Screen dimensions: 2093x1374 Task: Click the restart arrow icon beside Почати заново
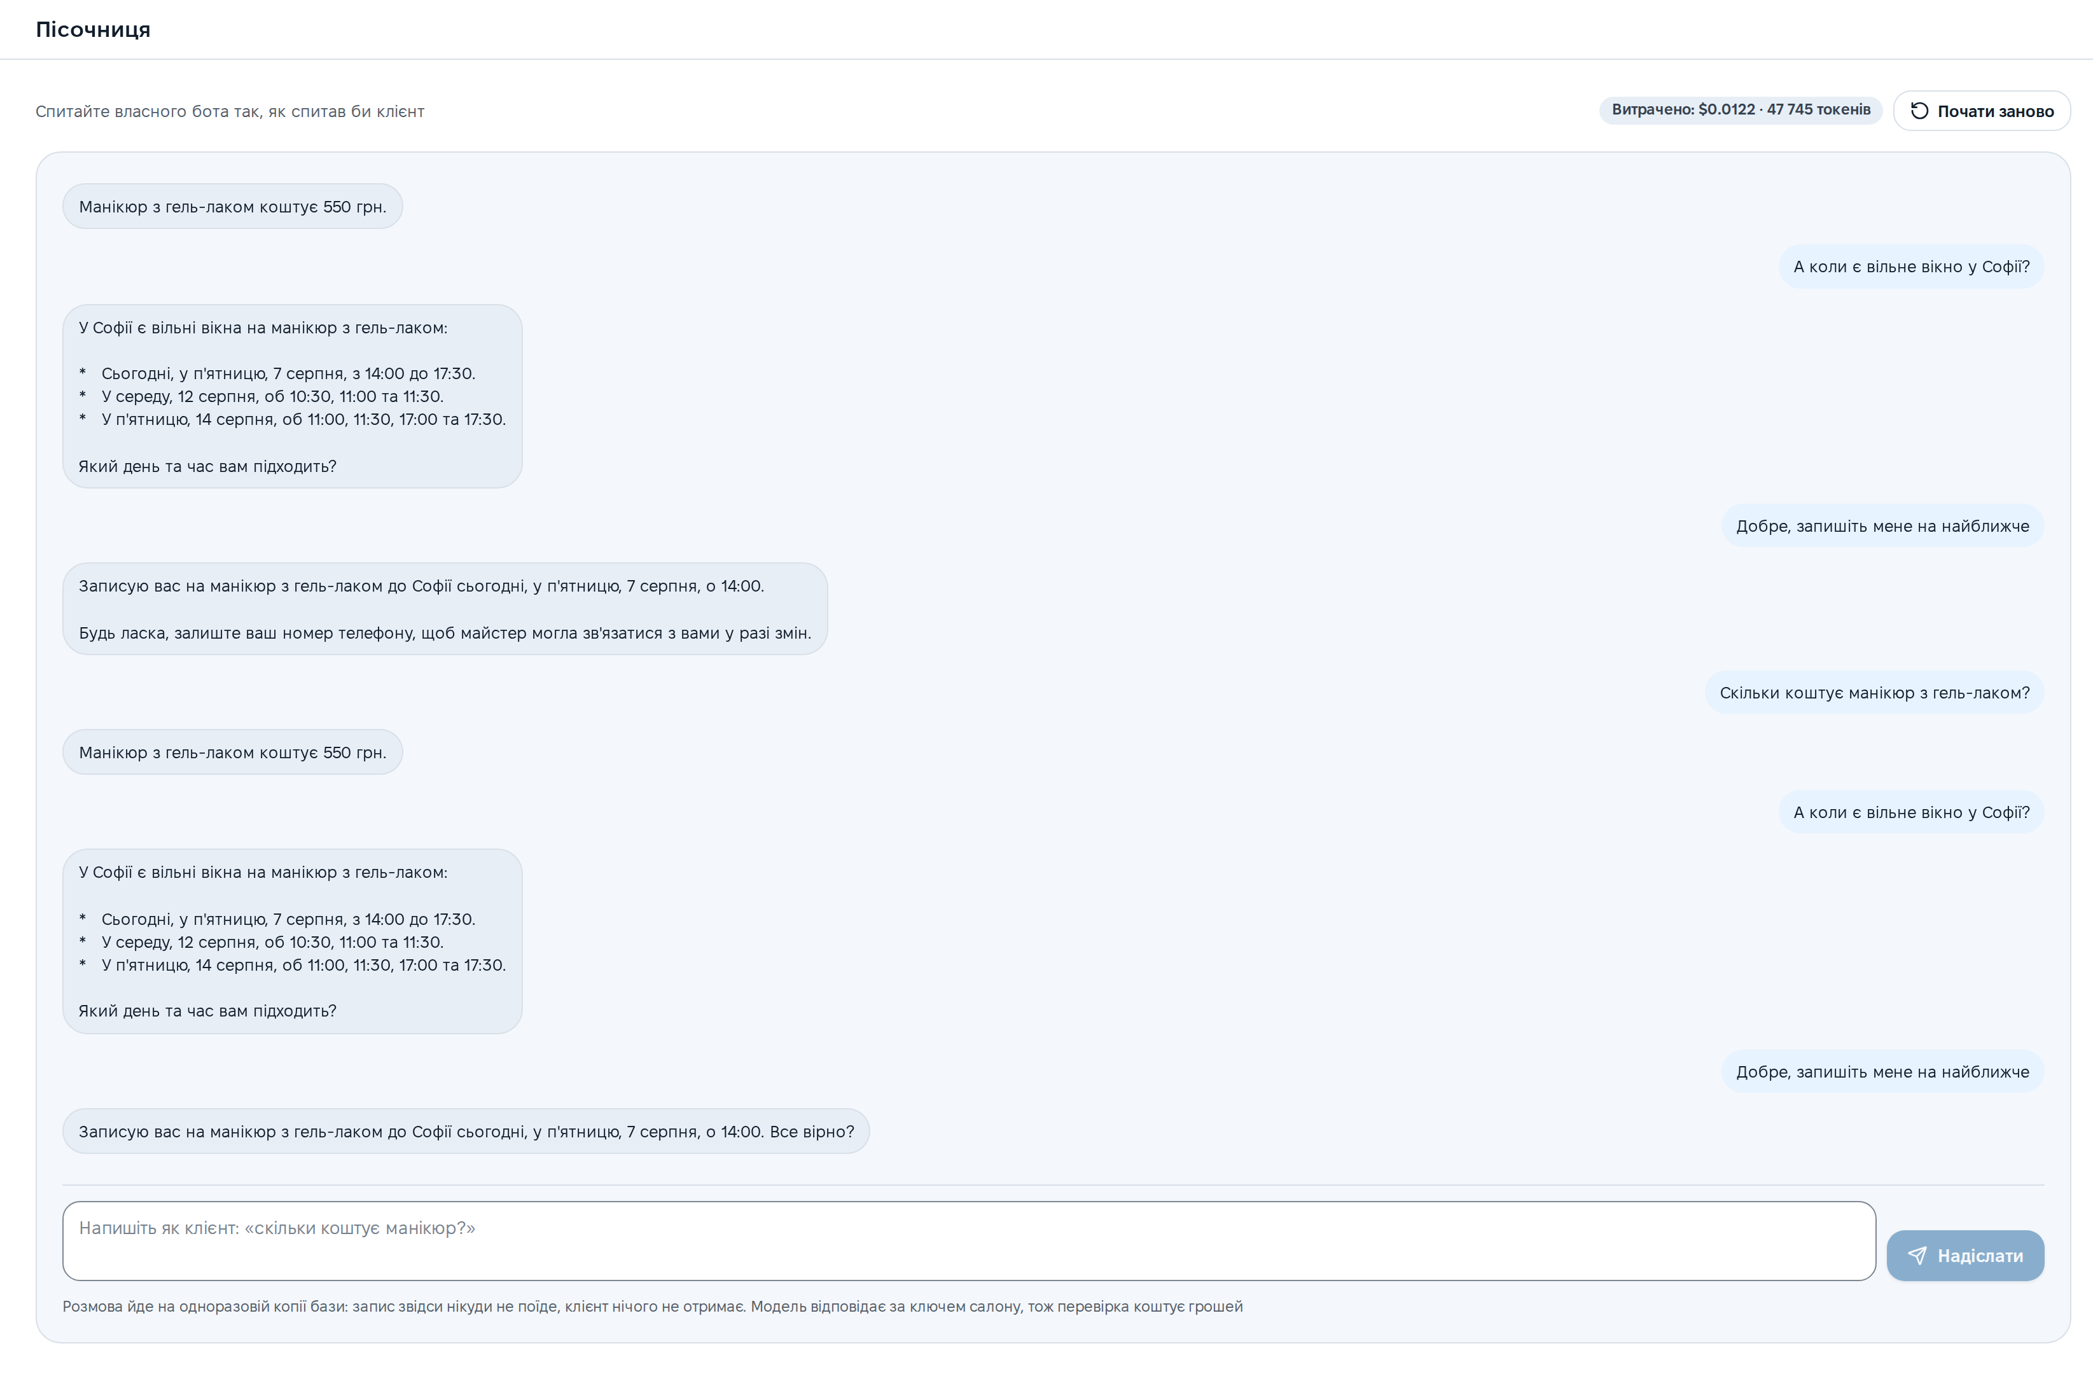1920,111
